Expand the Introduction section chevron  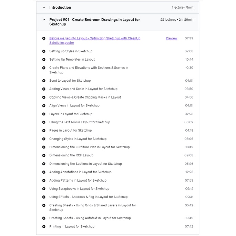click(x=44, y=8)
